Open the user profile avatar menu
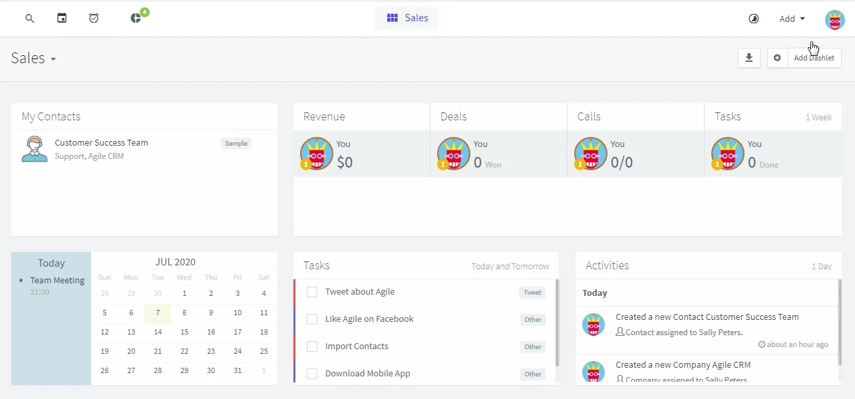This screenshot has height=399, width=855. pos(834,20)
